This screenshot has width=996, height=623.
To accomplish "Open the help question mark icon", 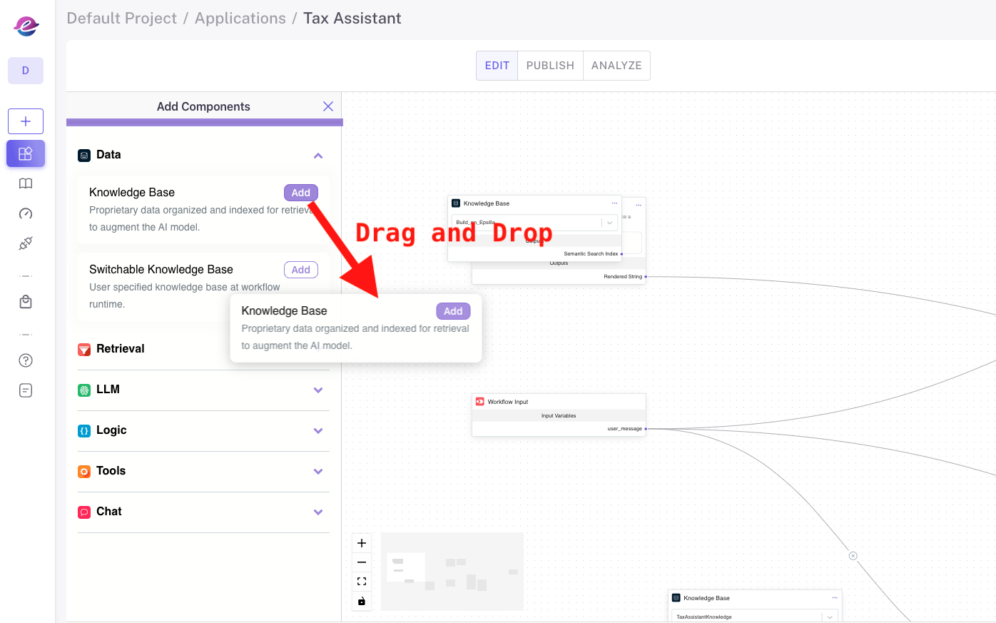I will coord(26,360).
